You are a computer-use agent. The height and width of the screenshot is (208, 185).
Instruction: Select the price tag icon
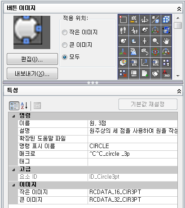(x=155, y=73)
